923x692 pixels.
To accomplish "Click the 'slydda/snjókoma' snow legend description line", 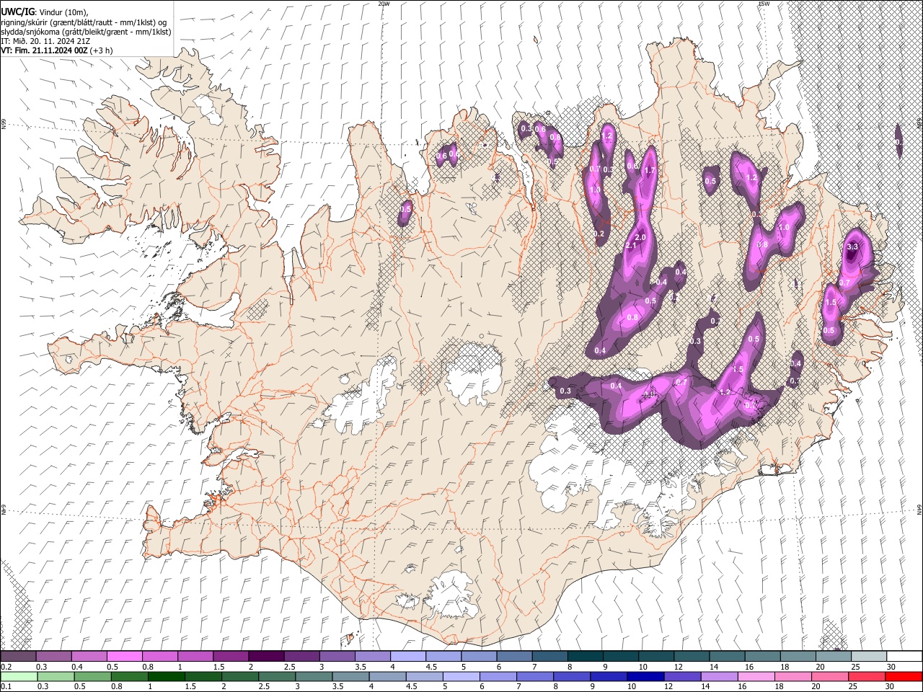I will [86, 32].
